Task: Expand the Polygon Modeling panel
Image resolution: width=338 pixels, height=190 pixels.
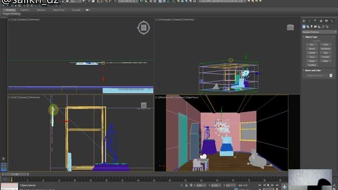Action: click(11, 14)
